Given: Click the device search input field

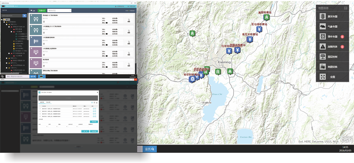Looking at the screenshot, I should 12,16.
